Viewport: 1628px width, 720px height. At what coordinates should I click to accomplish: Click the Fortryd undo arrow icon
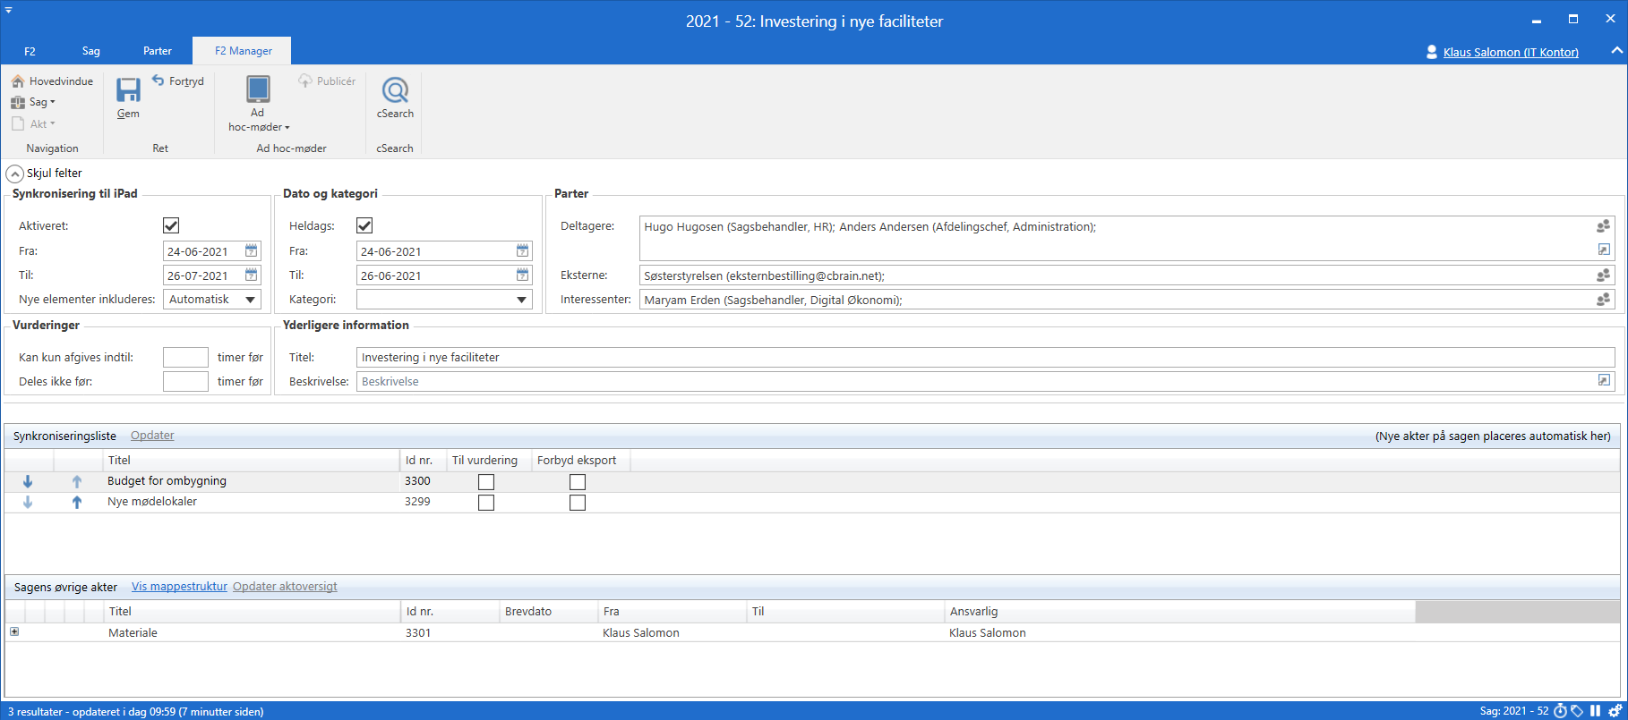pyautogui.click(x=159, y=80)
